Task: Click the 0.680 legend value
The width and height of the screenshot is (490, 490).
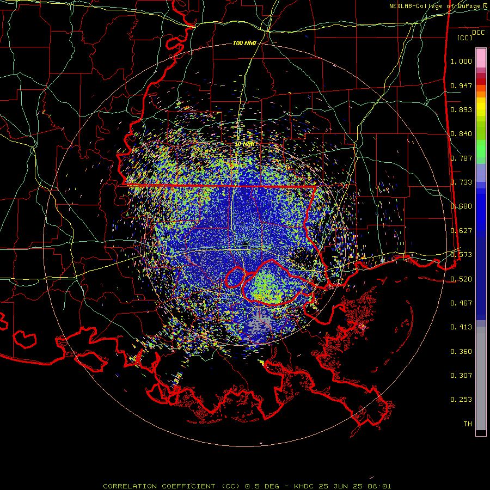Action: 461,206
